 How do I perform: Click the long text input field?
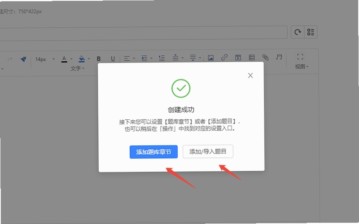pyautogui.click(x=143, y=34)
